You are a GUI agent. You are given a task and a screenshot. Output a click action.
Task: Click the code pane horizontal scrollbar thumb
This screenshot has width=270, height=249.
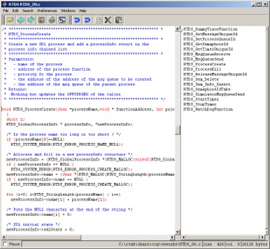pyautogui.click(x=44, y=237)
